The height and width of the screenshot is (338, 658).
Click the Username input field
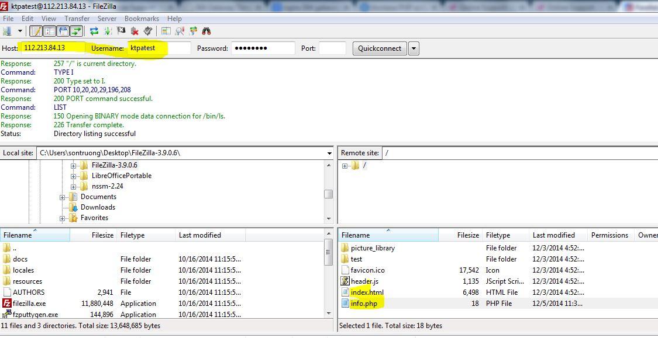coord(159,48)
